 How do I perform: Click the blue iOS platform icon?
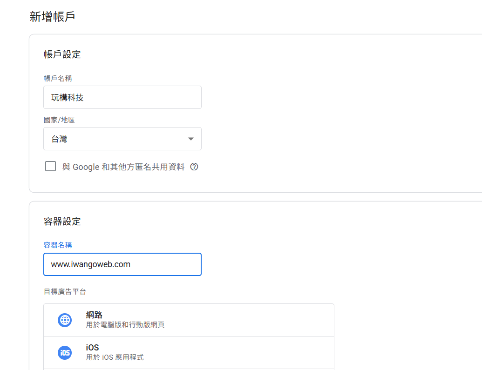click(65, 353)
